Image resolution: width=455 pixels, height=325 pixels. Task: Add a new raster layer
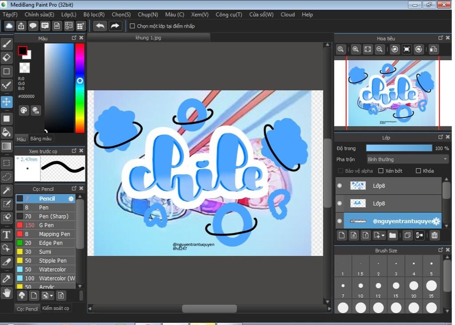[x=342, y=235]
